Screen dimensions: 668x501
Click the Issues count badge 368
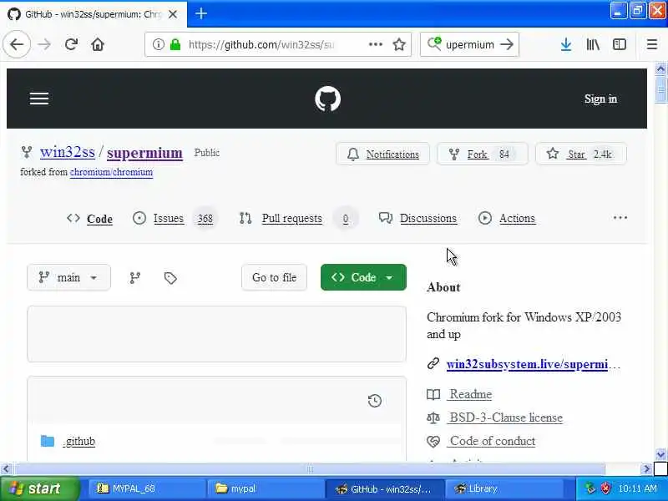(205, 219)
